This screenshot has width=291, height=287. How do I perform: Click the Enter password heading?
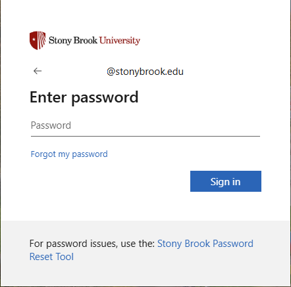click(84, 97)
